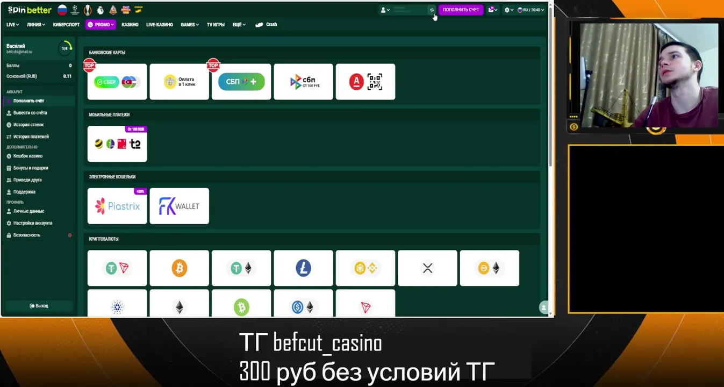Open the КИБЕРСПОРТ section
Image resolution: width=724 pixels, height=387 pixels.
pos(66,25)
